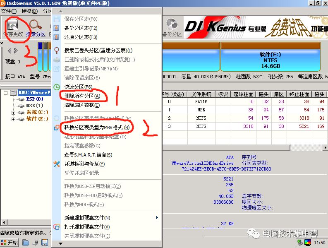Open the 新建虚拟硬盘文件 submenu
The width and height of the screenshot is (328, 248).
pyautogui.click(x=87, y=218)
